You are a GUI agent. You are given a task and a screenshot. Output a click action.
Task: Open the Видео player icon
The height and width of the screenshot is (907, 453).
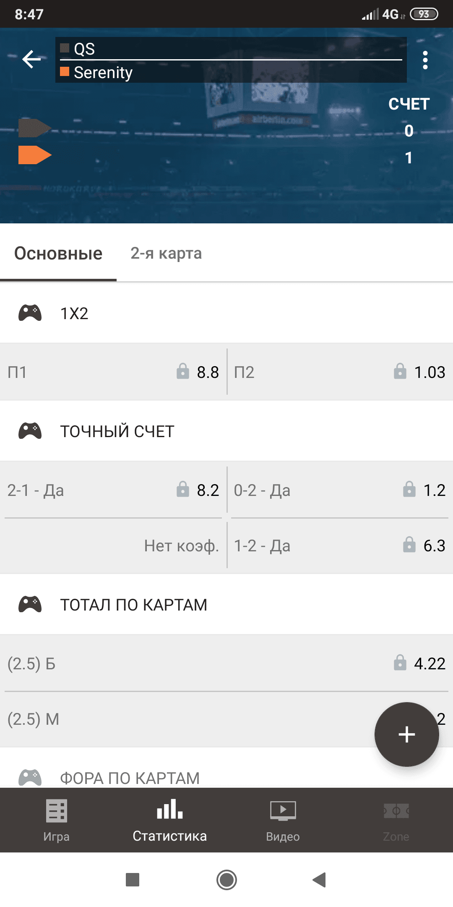click(283, 810)
